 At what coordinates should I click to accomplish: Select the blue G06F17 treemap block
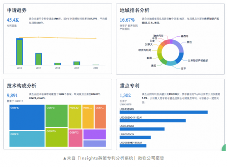pos(27,117)
